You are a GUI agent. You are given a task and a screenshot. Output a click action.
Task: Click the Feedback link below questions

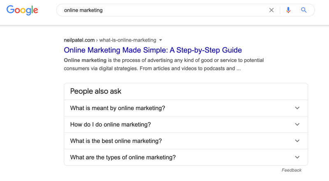[x=292, y=170]
